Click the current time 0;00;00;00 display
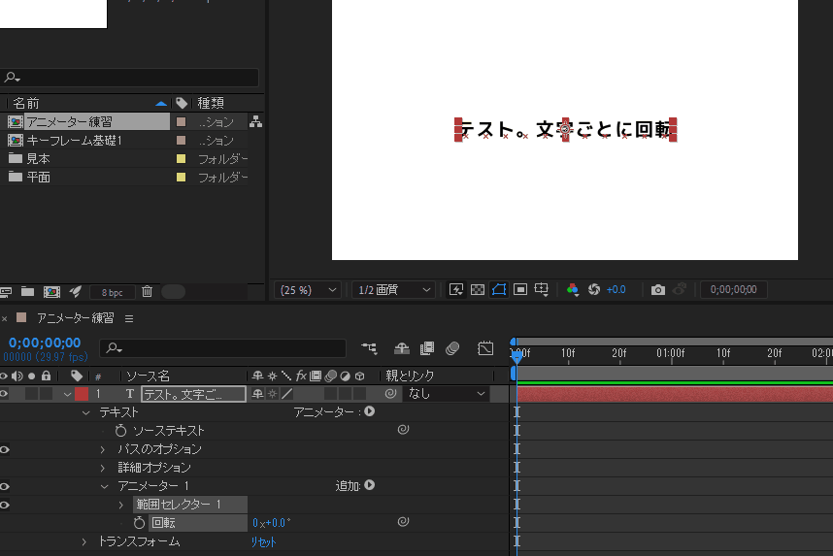 (45, 343)
